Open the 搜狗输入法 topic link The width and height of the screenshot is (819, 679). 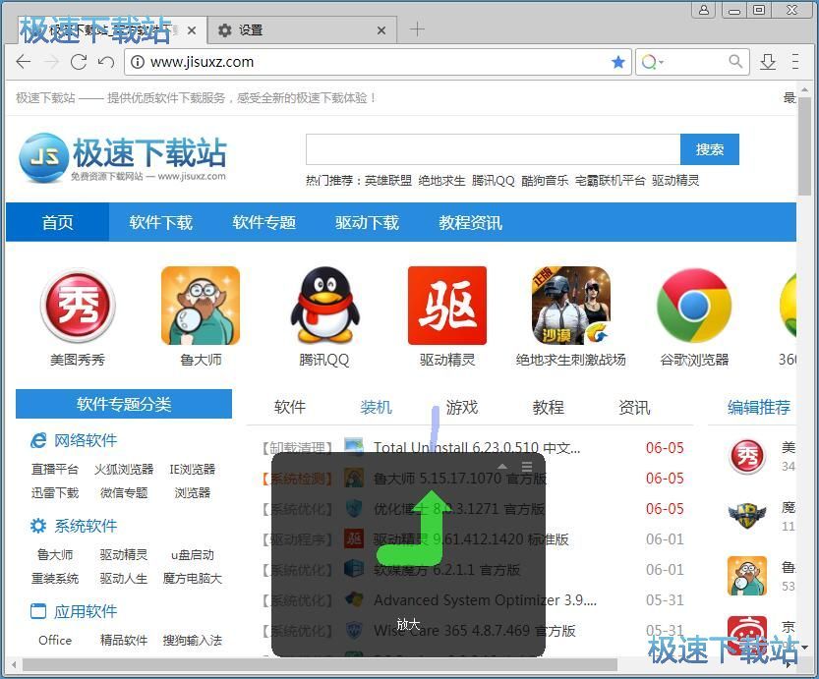click(193, 641)
